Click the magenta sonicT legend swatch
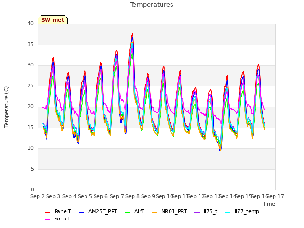Screen dimensions: 304x228 point(47,219)
